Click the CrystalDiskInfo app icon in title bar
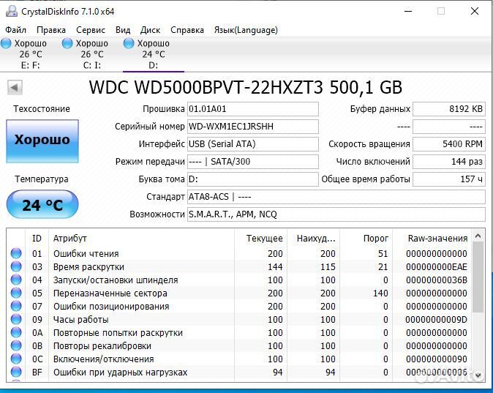Screen dimensions: 493x393 point(11,11)
